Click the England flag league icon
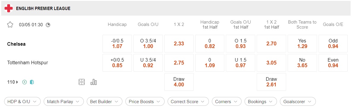The image size is (353, 112). tap(9, 9)
